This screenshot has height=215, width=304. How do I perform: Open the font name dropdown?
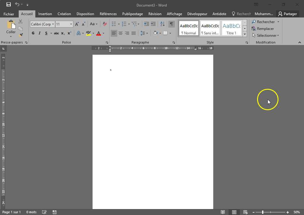pyautogui.click(x=53, y=24)
